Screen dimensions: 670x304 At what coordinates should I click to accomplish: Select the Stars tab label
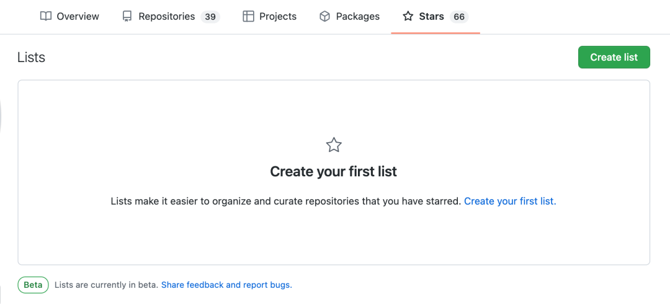click(x=432, y=17)
